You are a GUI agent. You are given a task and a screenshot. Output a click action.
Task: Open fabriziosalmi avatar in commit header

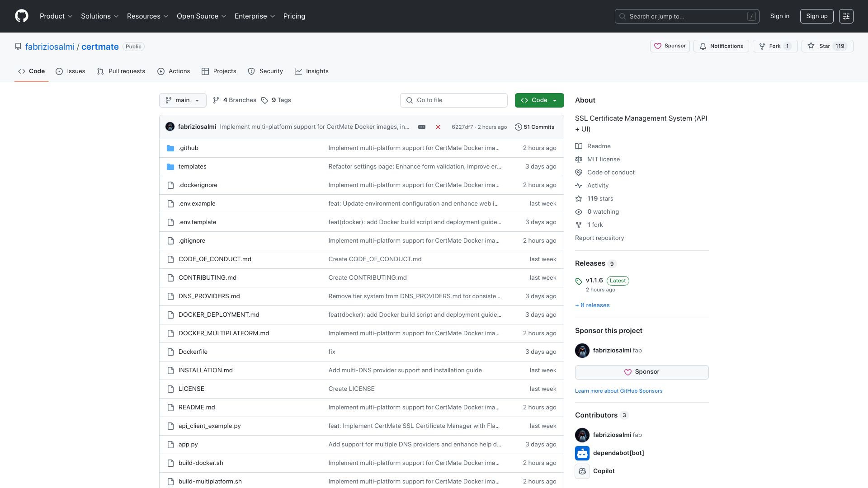point(170,127)
